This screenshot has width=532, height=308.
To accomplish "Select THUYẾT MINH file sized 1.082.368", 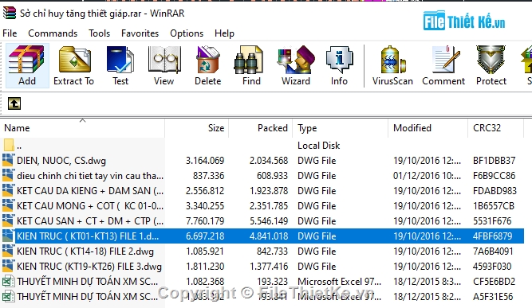I will tap(88, 281).
